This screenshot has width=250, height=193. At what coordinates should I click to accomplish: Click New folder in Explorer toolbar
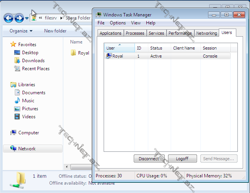55,31
